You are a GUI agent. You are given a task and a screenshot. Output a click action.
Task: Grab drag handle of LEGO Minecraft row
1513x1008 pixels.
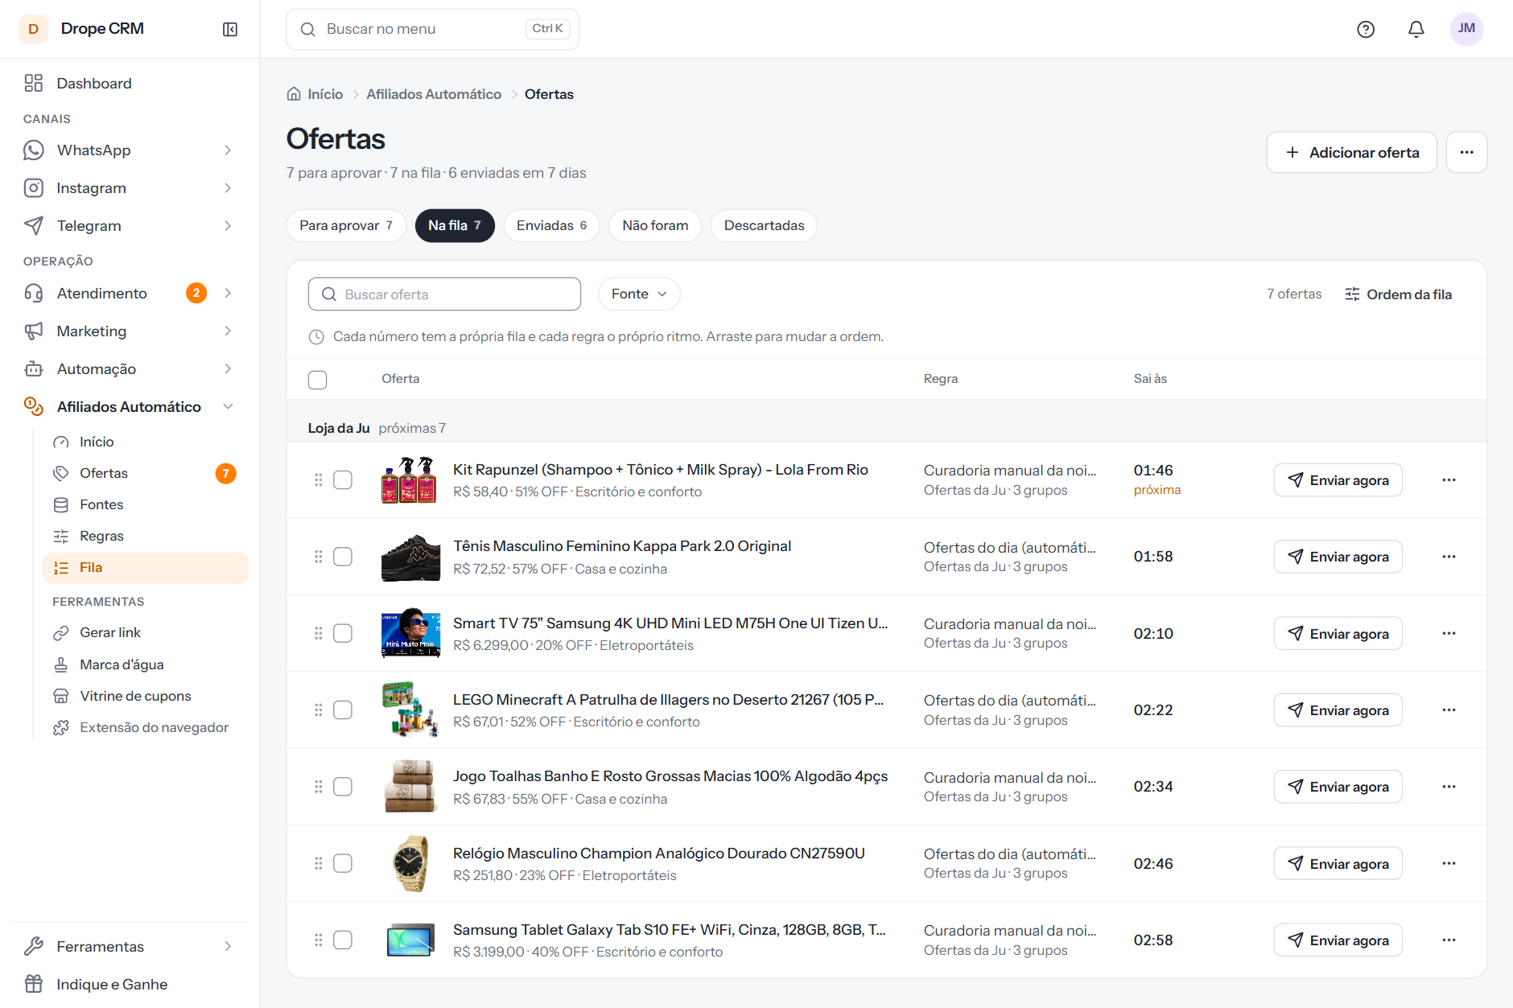click(318, 710)
